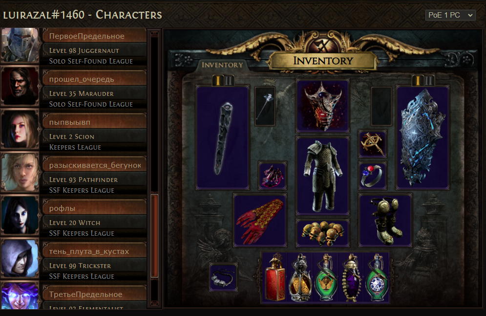Image resolution: width=486 pixels, height=316 pixels.
Task: Select the golden skulls belt item
Action: 323,233
